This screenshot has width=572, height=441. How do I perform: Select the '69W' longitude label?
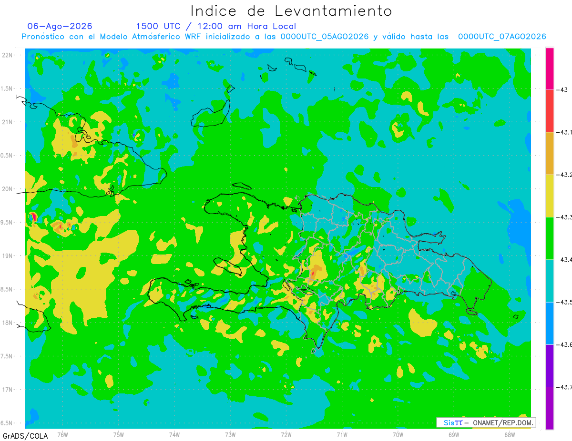pos(454,435)
